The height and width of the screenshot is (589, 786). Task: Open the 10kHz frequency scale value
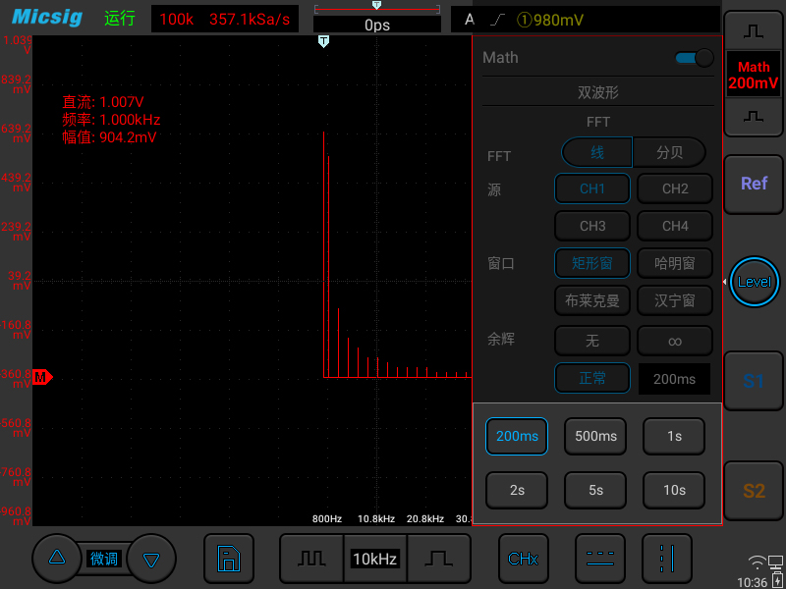375,559
